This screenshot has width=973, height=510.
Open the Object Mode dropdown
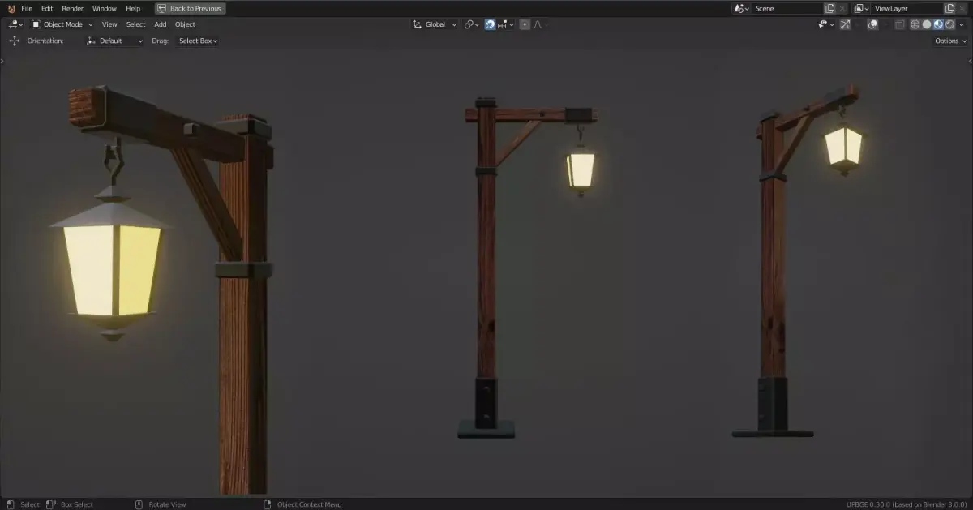tap(62, 24)
